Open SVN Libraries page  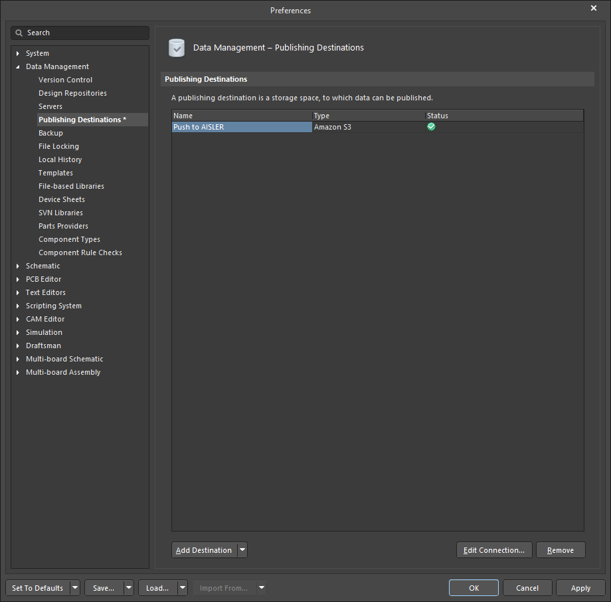(60, 213)
